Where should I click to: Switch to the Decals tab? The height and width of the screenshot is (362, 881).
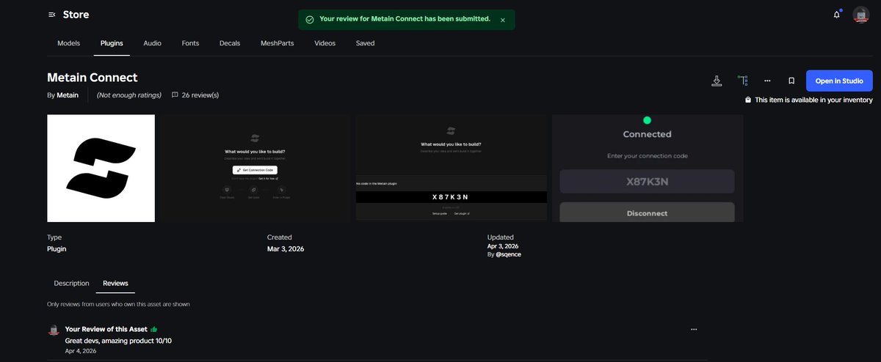(230, 43)
